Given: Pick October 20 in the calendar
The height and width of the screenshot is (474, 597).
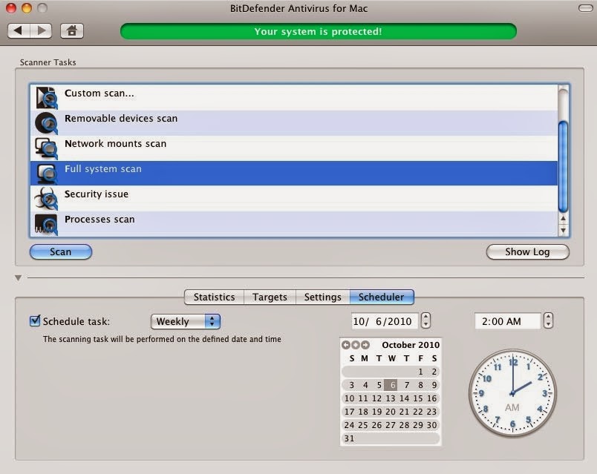Looking at the screenshot, I should pos(391,412).
